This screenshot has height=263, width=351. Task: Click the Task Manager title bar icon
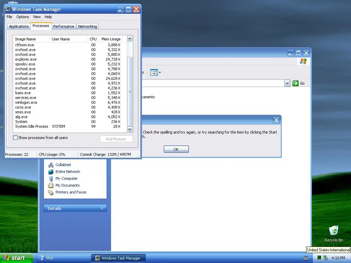coord(8,9)
